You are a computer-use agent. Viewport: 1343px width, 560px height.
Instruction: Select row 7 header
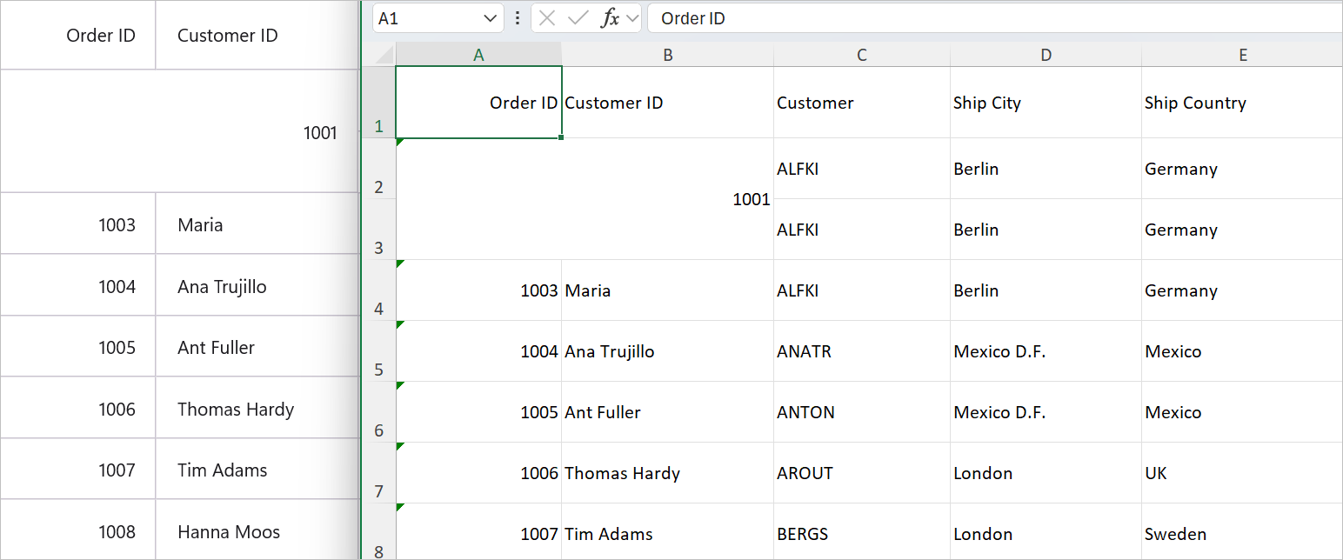378,474
